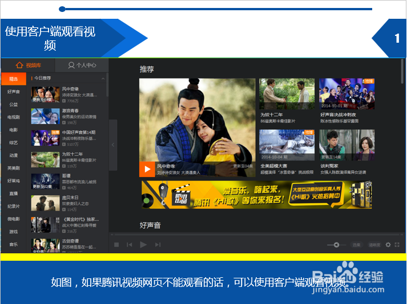Open 好声音决战冲刺夜 recommended thumbnail

point(347,94)
